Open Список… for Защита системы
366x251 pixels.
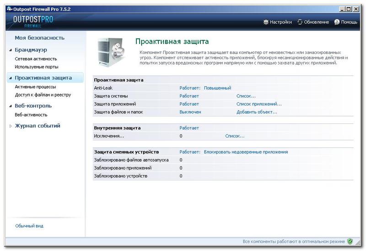tap(246, 96)
